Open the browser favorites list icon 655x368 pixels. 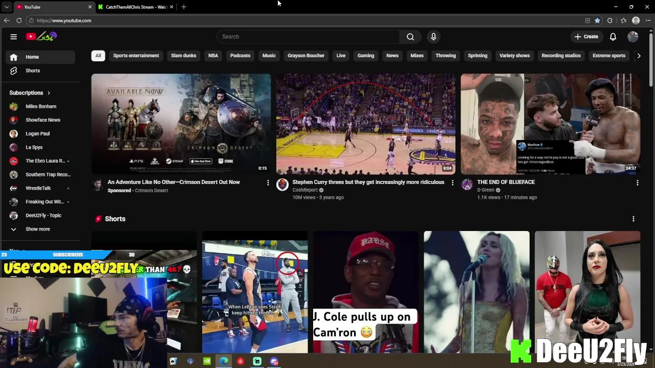(623, 20)
